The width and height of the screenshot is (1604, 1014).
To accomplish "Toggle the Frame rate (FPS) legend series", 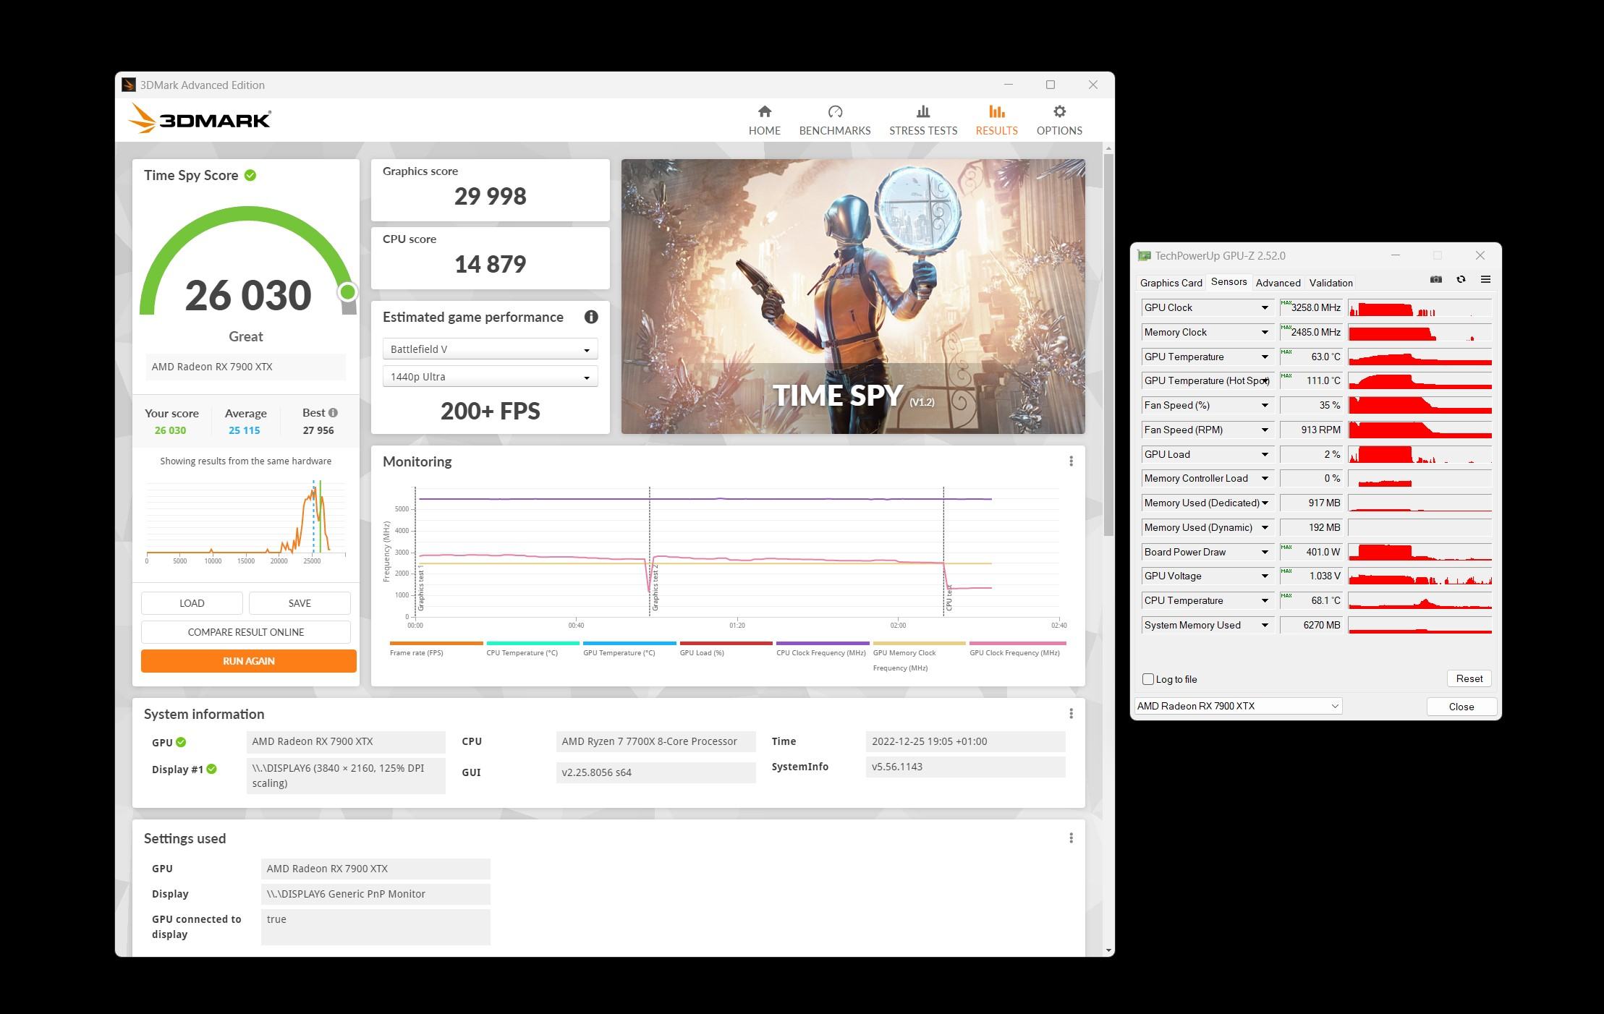I will click(x=436, y=648).
